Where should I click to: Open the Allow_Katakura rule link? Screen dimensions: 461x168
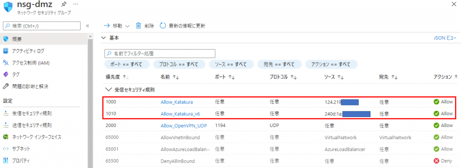coord(176,102)
